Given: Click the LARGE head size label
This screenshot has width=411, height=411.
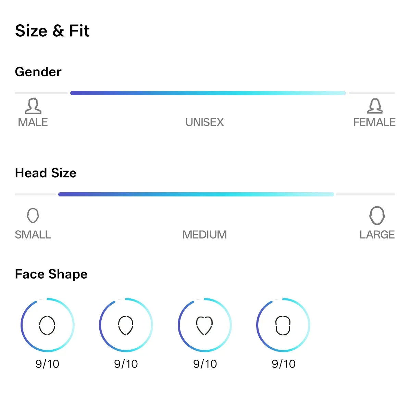Looking at the screenshot, I should 377,235.
